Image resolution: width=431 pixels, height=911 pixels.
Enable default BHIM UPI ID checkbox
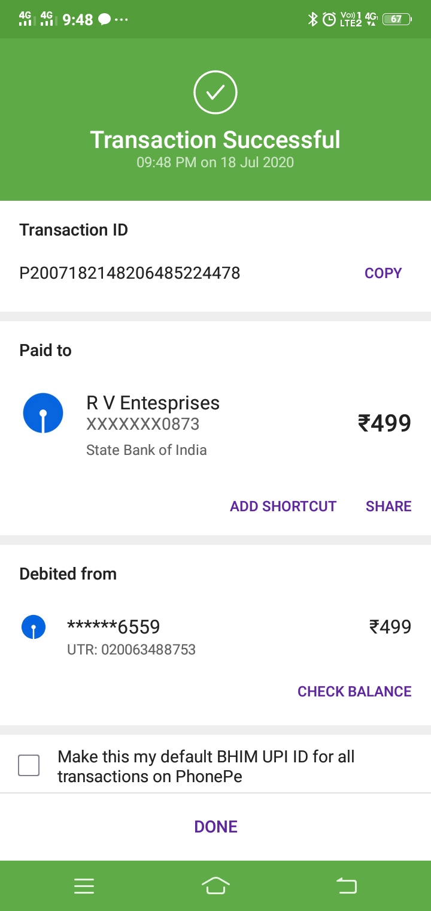(x=29, y=765)
